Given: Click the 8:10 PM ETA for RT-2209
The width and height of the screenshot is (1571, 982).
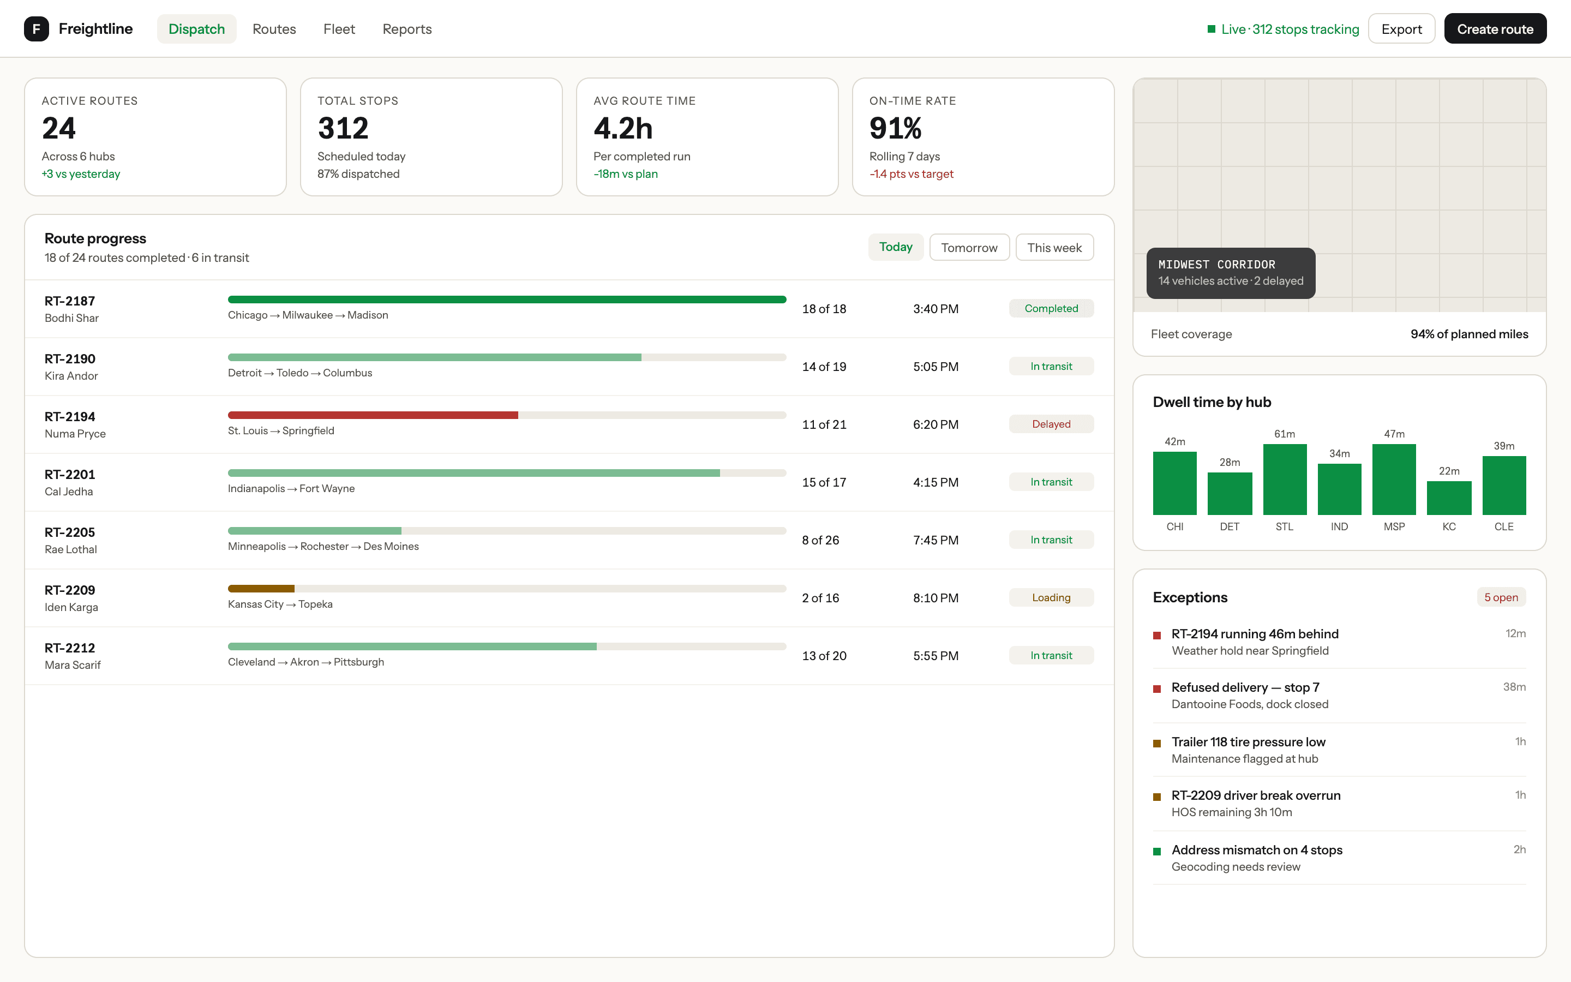Looking at the screenshot, I should click(936, 597).
